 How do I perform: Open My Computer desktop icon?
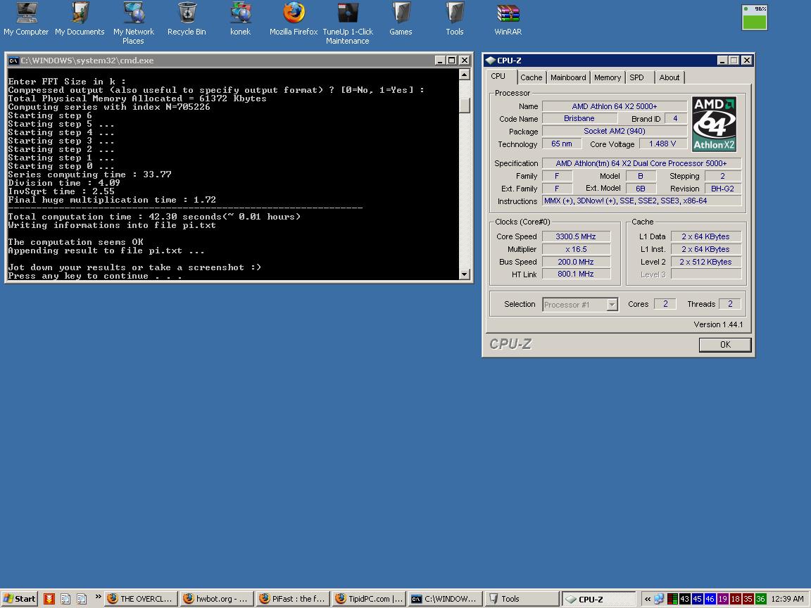(x=26, y=19)
